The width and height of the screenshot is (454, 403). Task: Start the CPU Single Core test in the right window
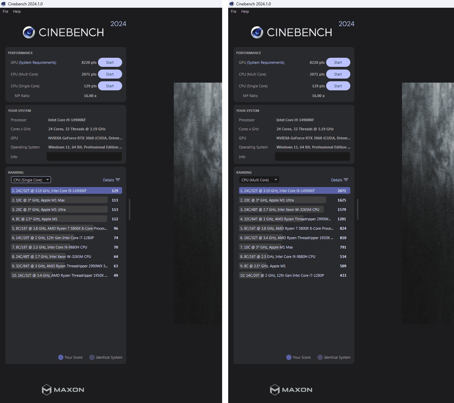pos(338,86)
